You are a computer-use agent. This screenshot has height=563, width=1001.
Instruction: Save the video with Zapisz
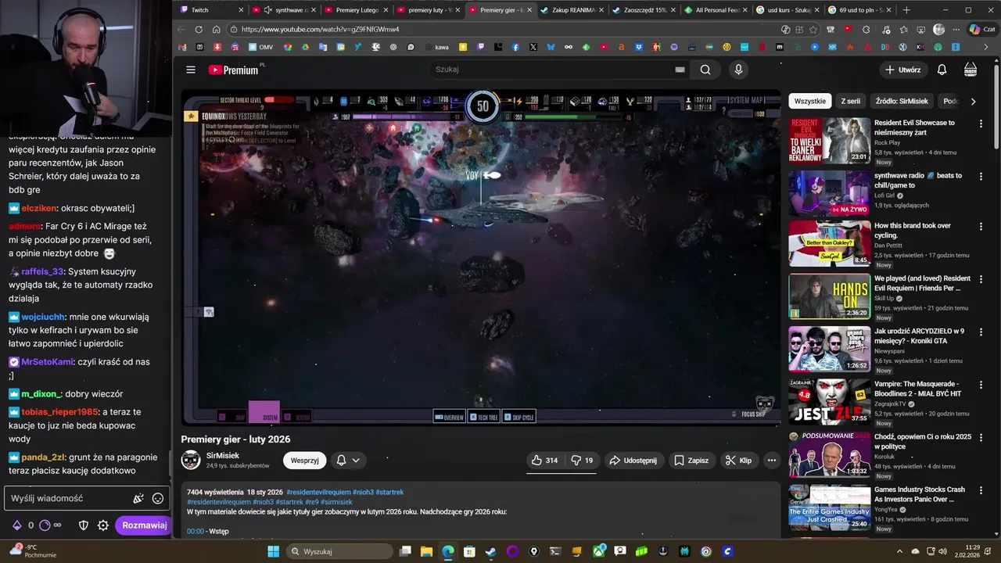pos(691,461)
